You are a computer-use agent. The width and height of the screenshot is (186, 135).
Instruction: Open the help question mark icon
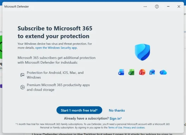coord(157,6)
